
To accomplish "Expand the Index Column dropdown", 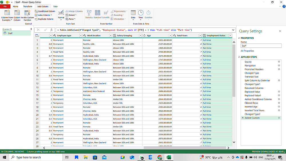I will (51, 15).
